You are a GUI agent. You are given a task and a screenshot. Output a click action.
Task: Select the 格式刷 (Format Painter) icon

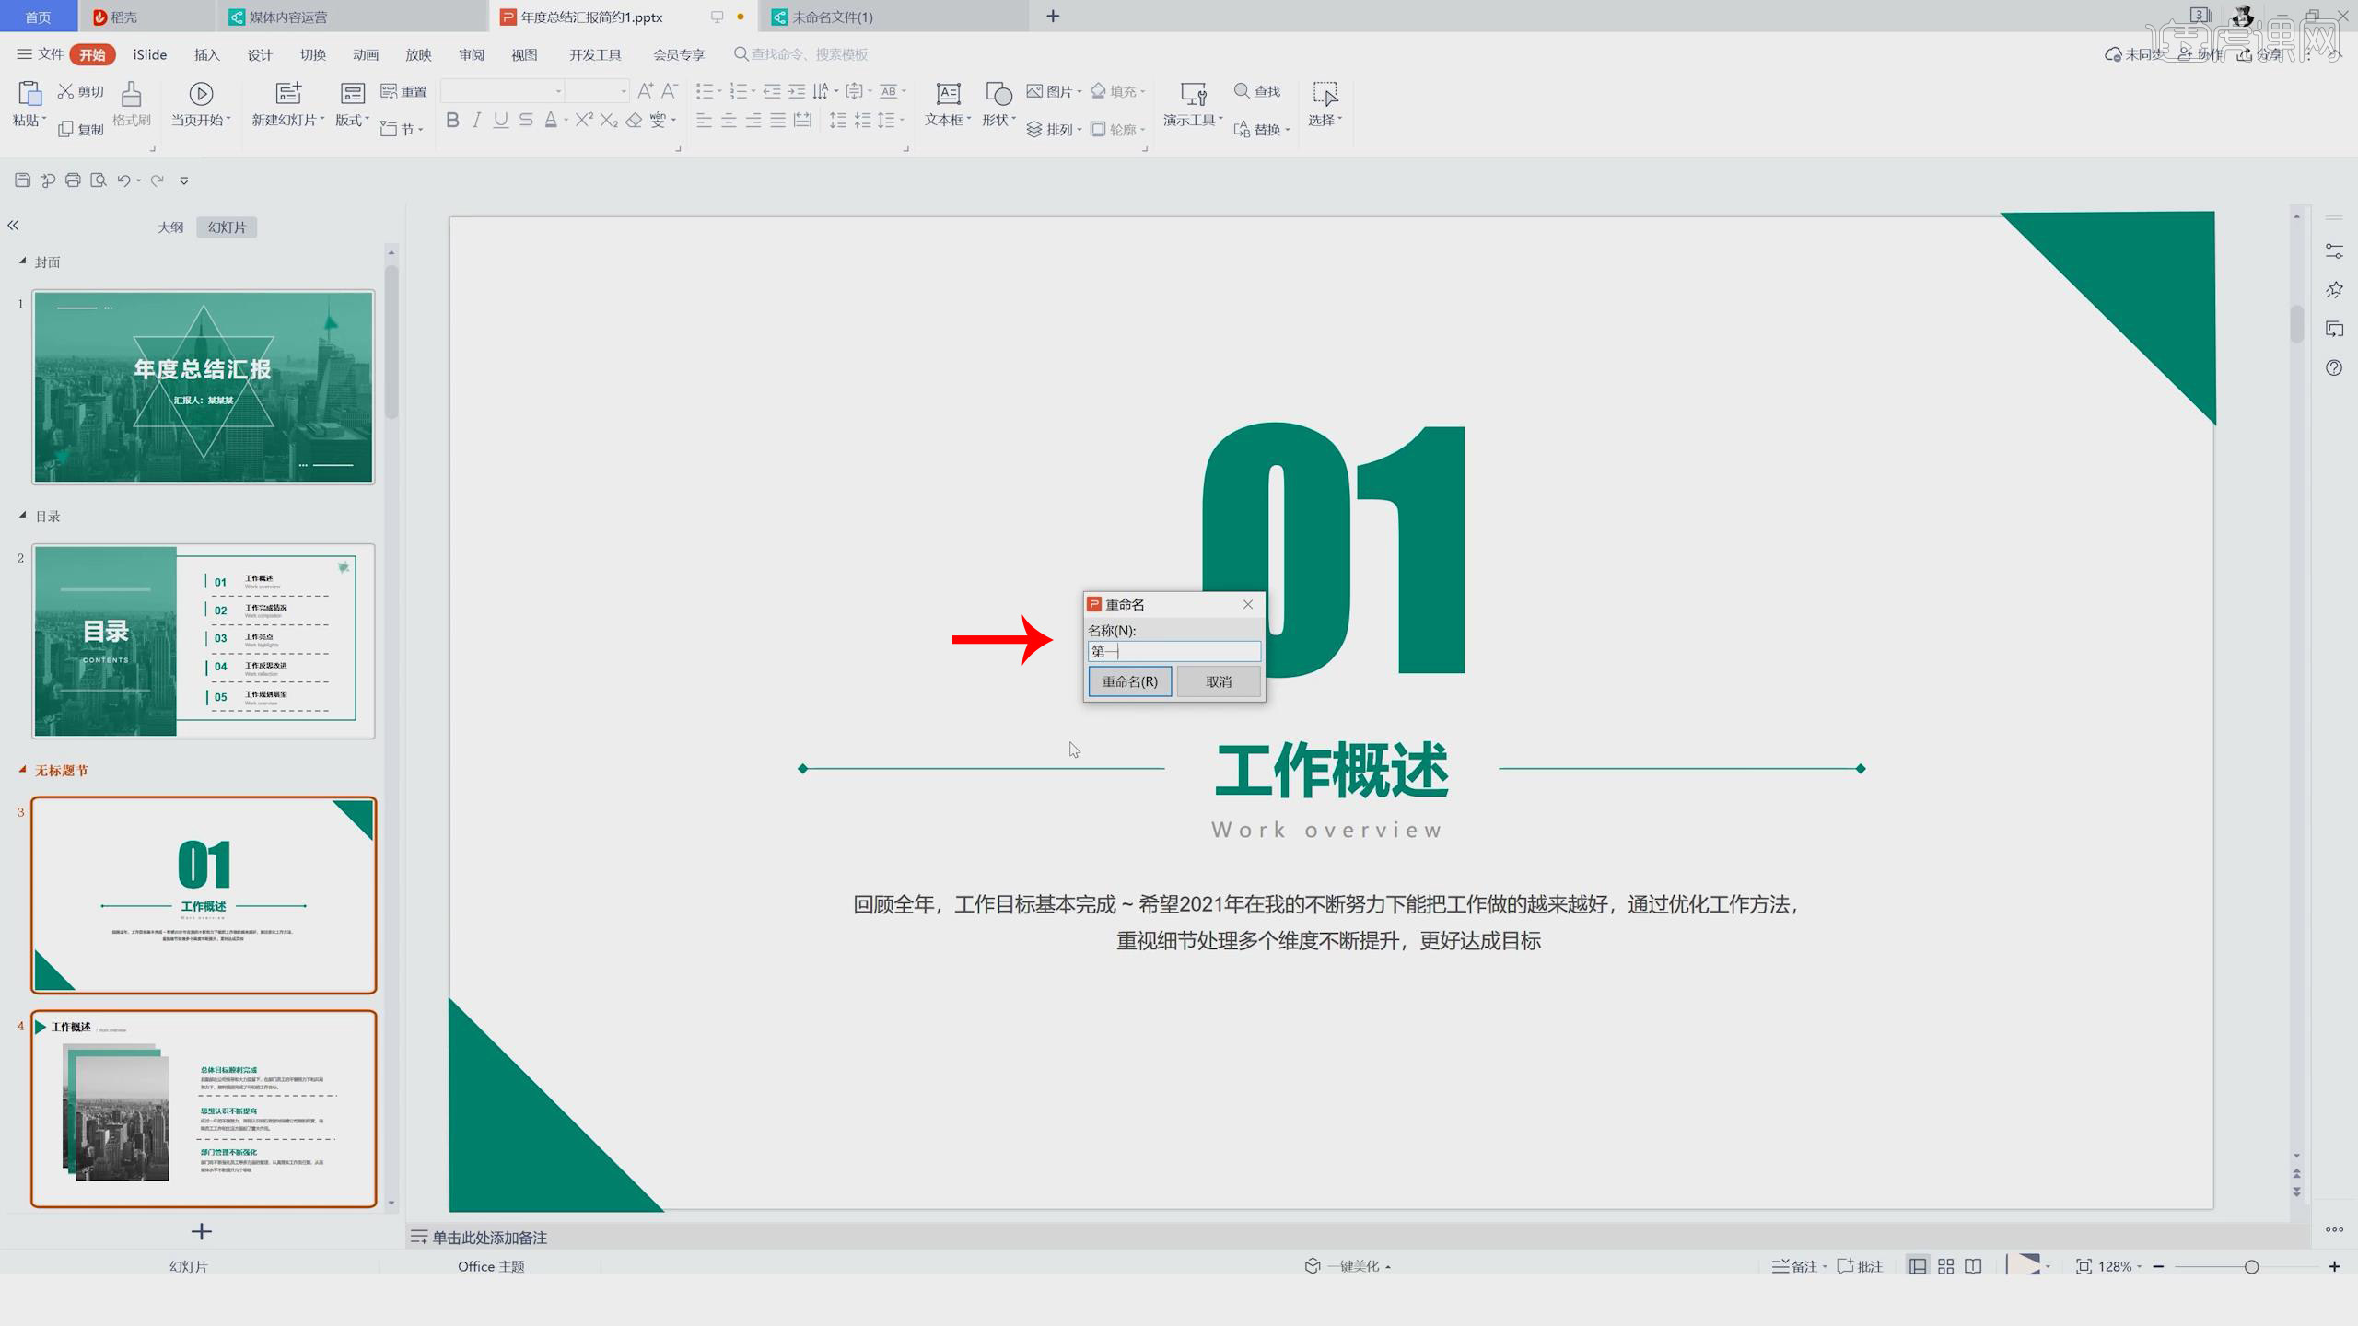tap(130, 104)
